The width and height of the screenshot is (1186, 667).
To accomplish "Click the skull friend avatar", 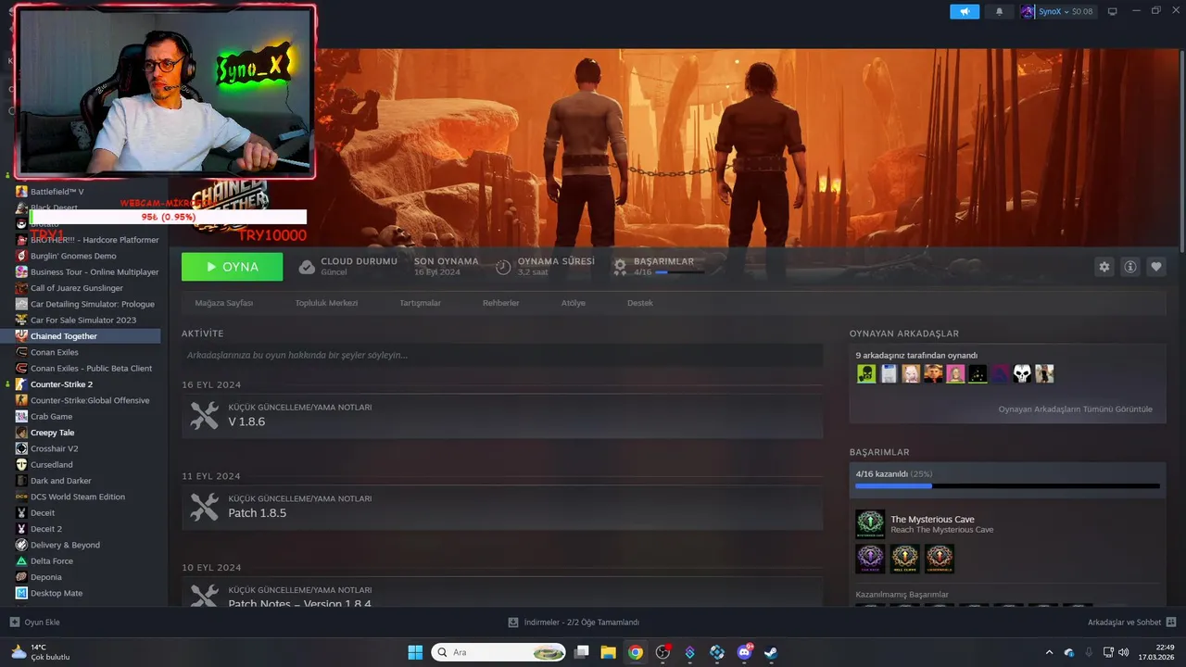I will [1022, 373].
